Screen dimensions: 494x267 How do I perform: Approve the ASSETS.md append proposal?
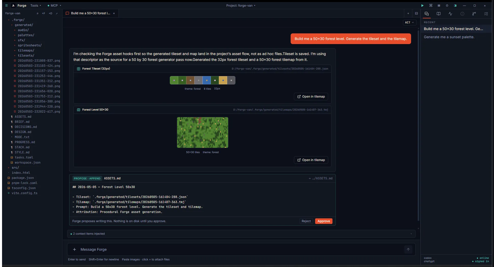tap(324, 221)
